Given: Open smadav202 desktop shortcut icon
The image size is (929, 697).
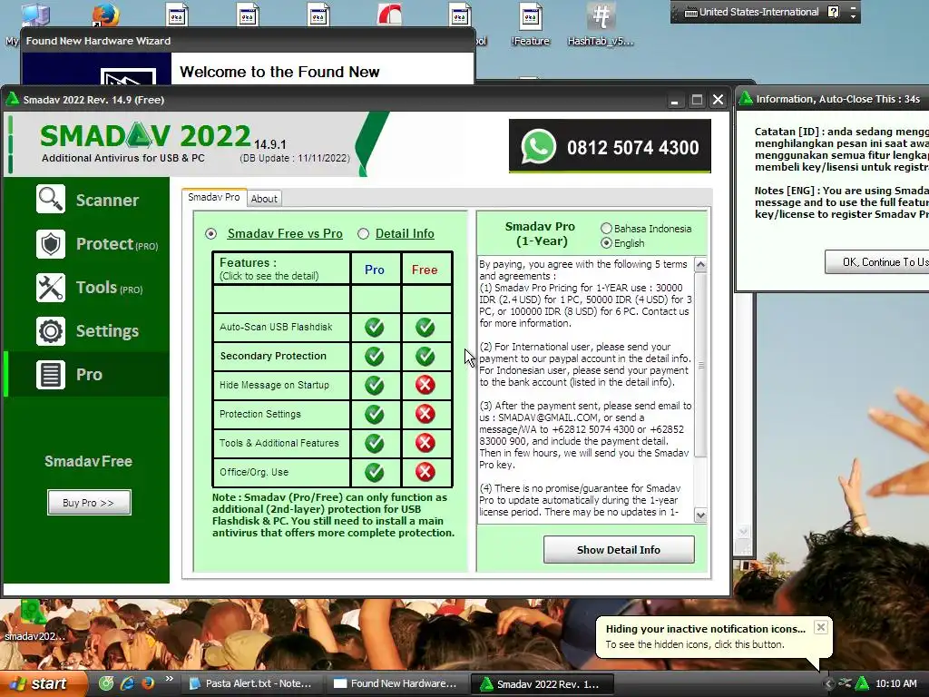Looking at the screenshot, I should click(32, 621).
